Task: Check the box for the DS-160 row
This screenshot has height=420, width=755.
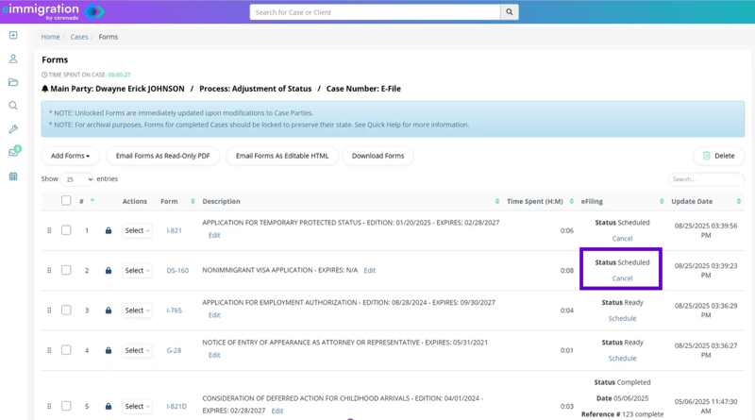Action: [66, 270]
